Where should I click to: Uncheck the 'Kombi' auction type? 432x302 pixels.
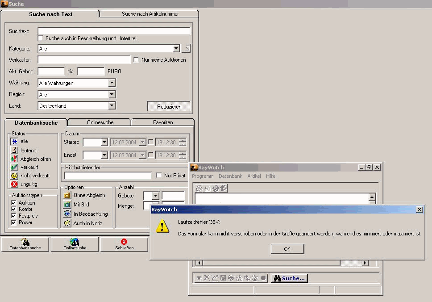[13, 209]
